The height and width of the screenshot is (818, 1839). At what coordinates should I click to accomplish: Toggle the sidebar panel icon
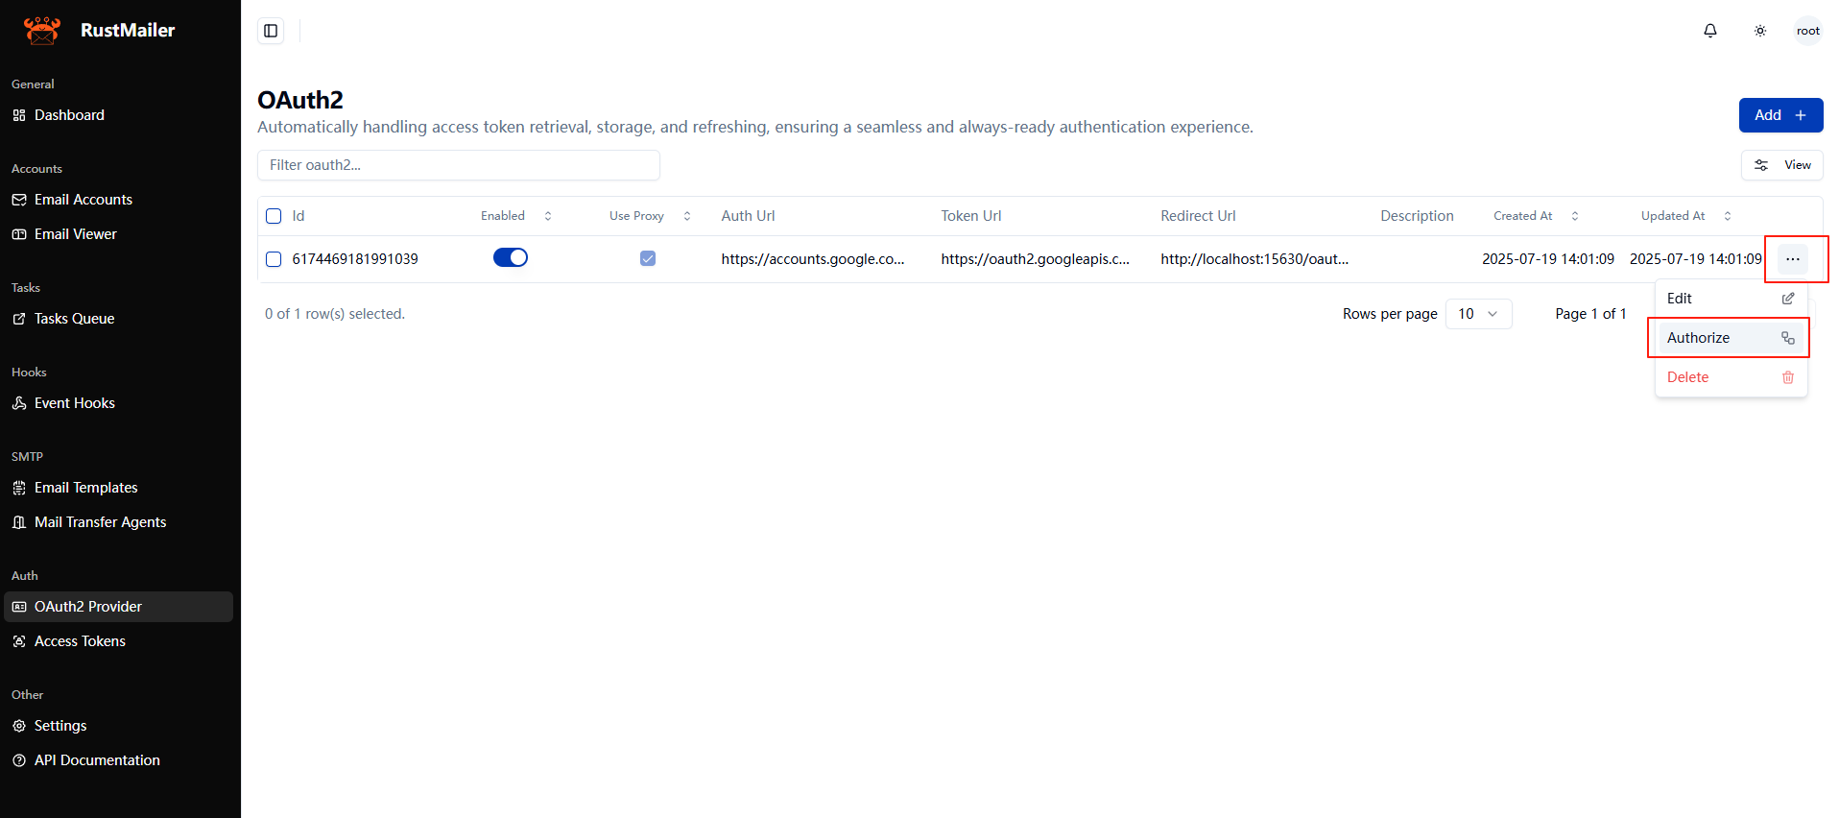pyautogui.click(x=271, y=31)
